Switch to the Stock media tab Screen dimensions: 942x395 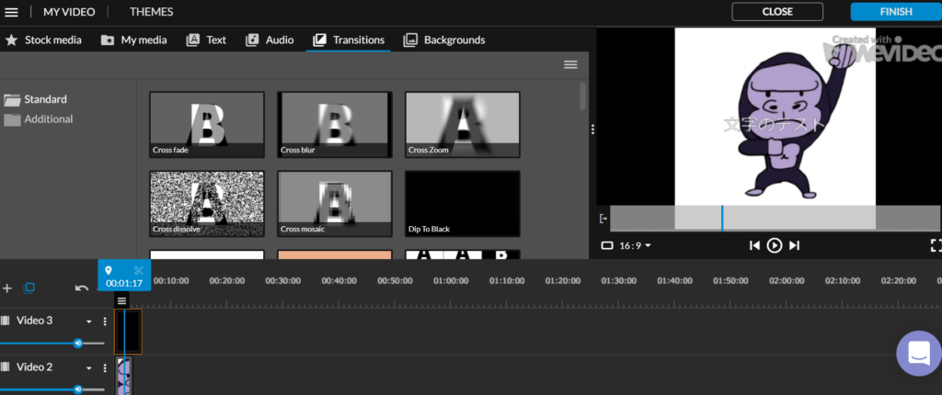pos(43,40)
